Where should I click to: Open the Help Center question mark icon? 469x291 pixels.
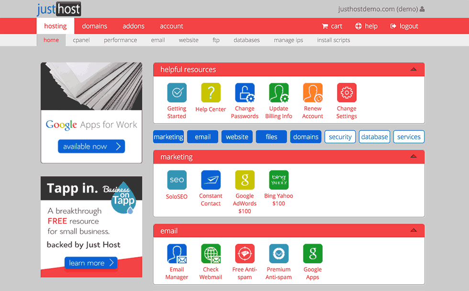pyautogui.click(x=211, y=93)
